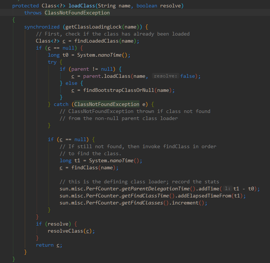Click nanoTime on the t1 line

(x=122, y=160)
